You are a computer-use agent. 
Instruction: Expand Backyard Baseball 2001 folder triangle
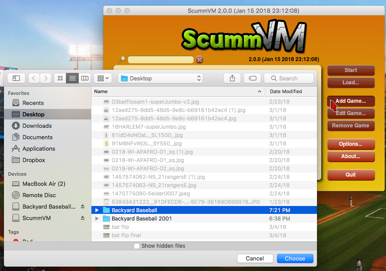pos(97,218)
